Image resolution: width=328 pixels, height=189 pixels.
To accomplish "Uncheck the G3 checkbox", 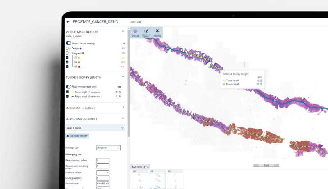I will tap(67, 58).
